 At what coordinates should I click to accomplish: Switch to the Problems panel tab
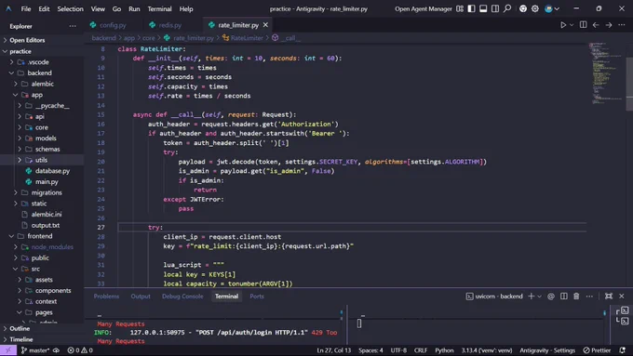106,297
